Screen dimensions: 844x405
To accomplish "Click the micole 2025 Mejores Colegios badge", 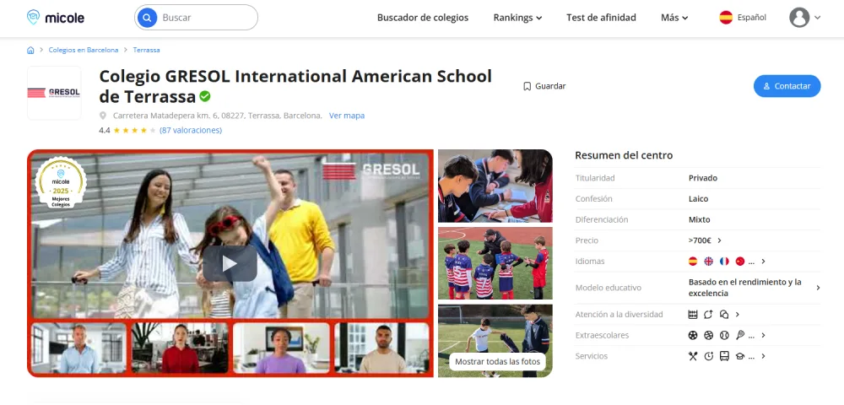I will pyautogui.click(x=60, y=183).
